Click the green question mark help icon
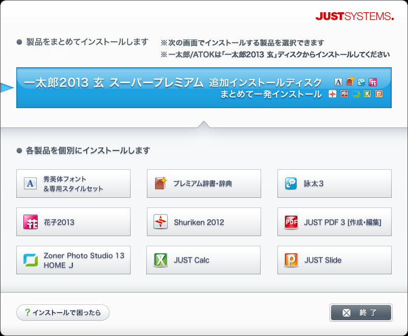 click(x=28, y=312)
